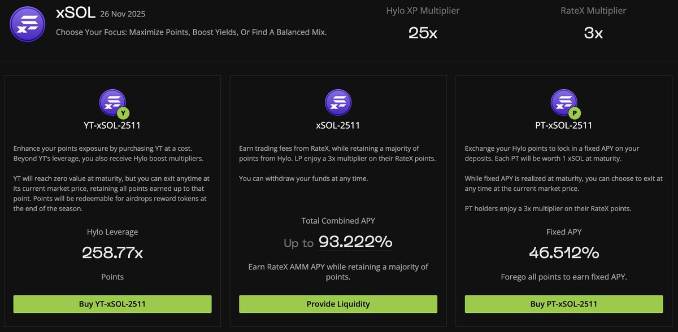Click 'Earn RateX AMM APY' description text

[338, 272]
